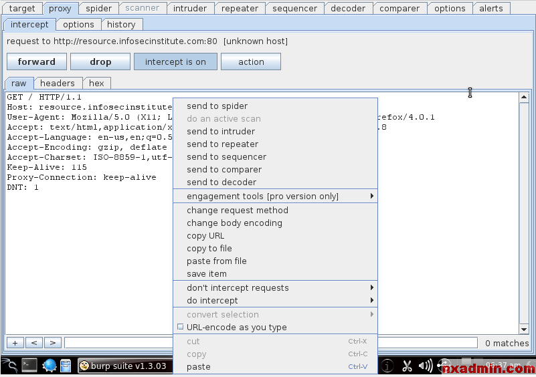Choose paste in the context menu
Screen dimensions: 536x377
pos(275,367)
